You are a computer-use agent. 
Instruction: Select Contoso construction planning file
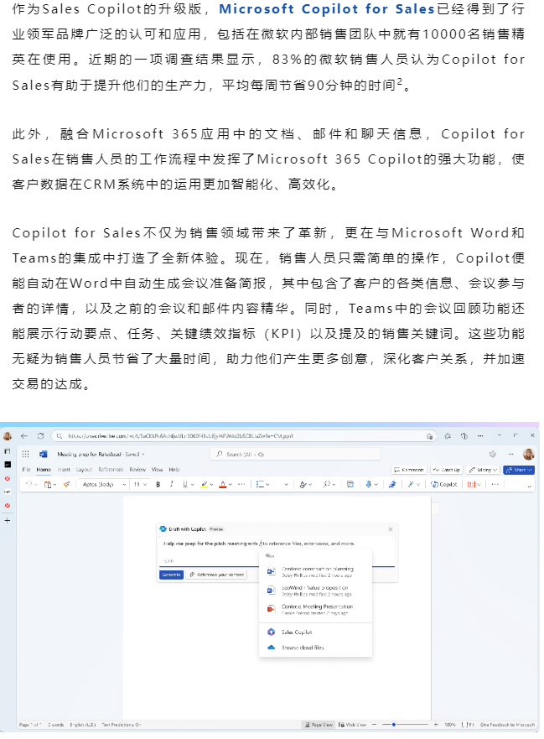[x=315, y=572]
